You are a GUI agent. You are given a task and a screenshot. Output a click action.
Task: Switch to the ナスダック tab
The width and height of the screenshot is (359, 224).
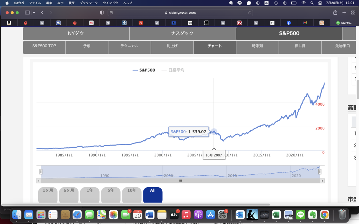pos(182,34)
